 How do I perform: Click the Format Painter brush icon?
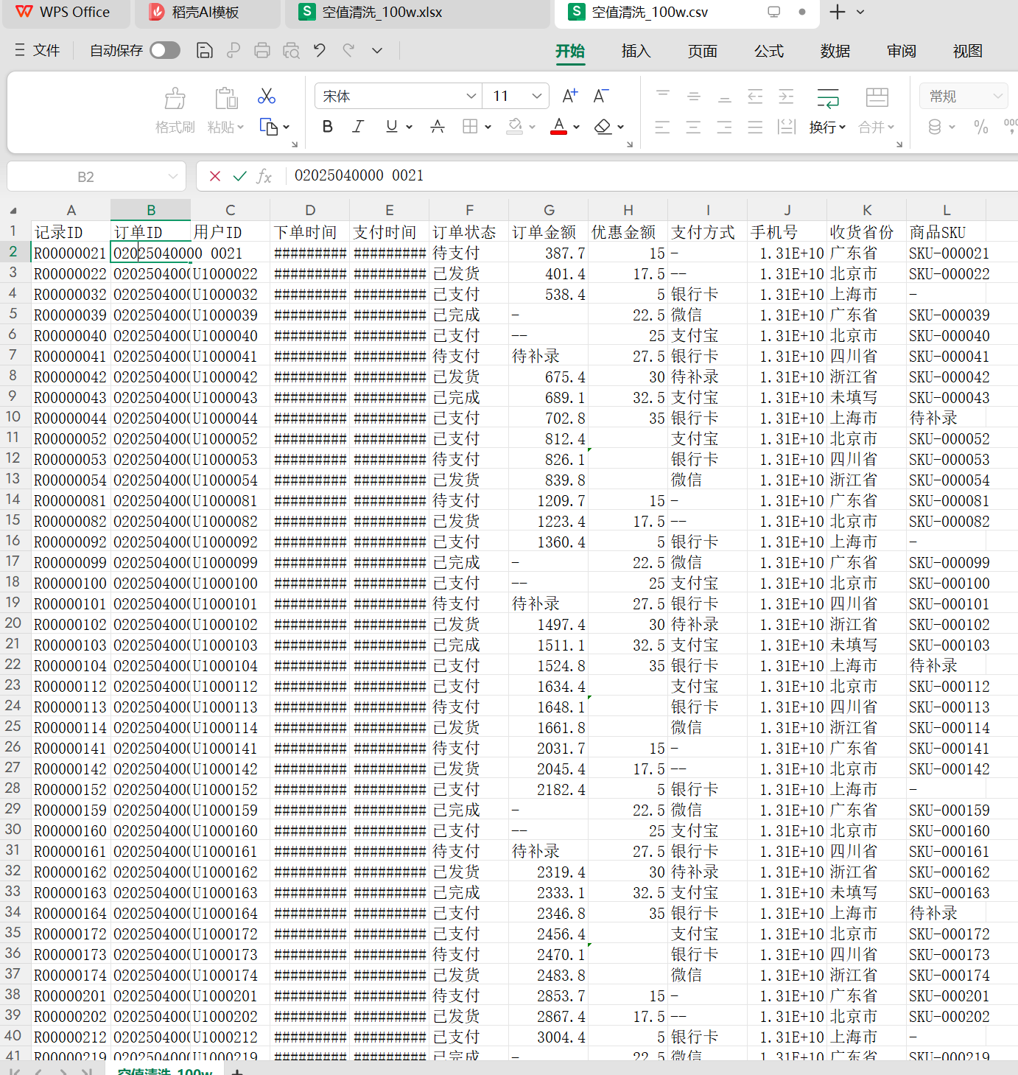(175, 99)
